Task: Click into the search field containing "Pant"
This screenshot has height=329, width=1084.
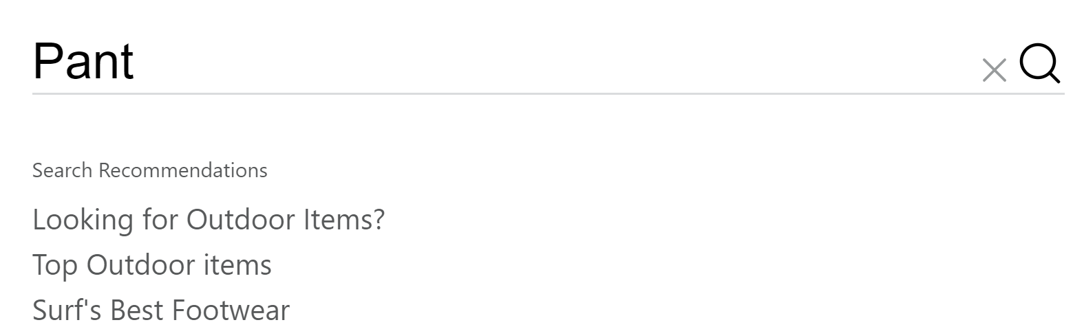Action: coord(482,62)
